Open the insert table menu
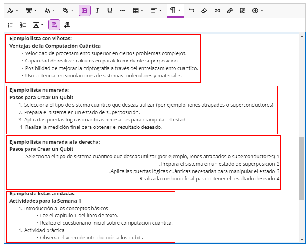 tap(138, 11)
